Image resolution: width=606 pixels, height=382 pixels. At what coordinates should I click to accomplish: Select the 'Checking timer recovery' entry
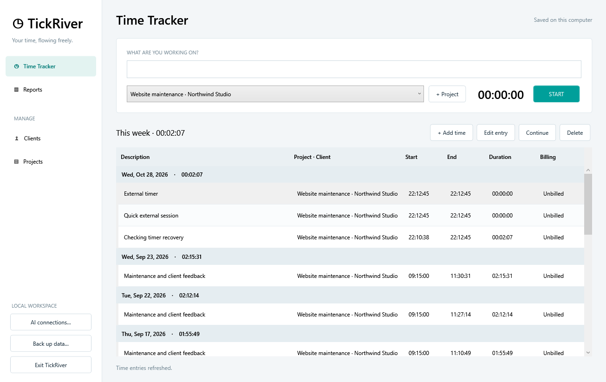[350, 237]
